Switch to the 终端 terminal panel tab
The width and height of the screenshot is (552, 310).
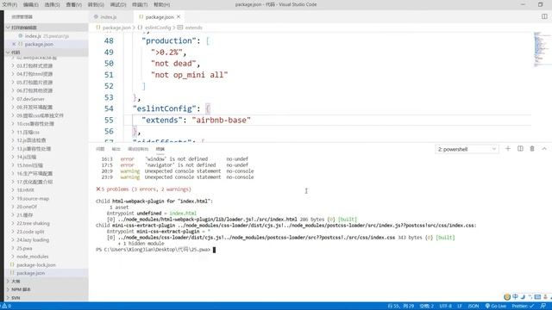pyautogui.click(x=160, y=149)
